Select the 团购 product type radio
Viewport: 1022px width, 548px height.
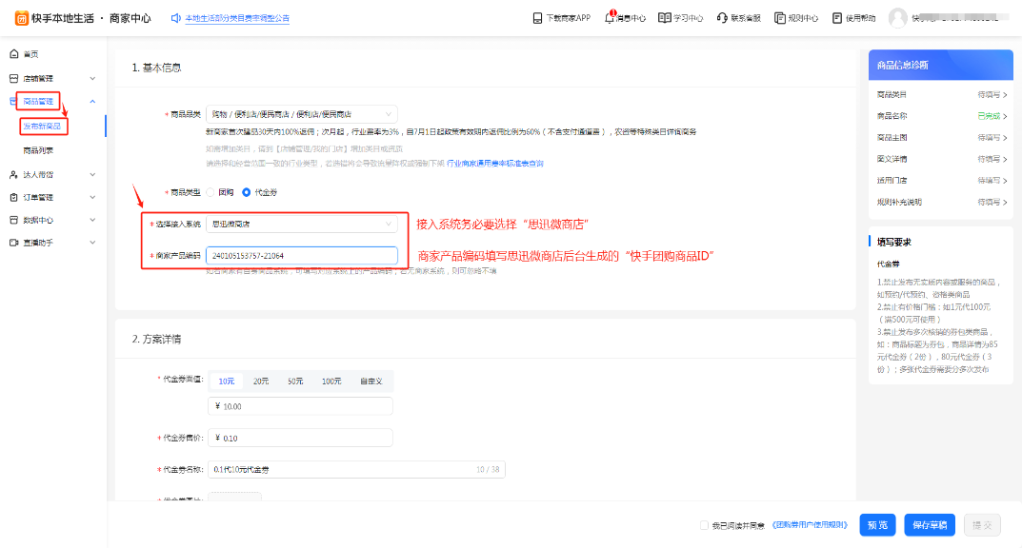(210, 192)
